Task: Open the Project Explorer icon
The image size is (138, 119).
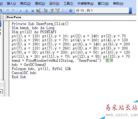Action: click(46, 11)
